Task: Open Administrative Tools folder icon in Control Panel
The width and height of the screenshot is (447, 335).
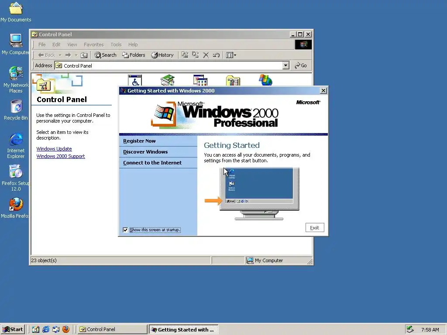Action: coord(233,81)
